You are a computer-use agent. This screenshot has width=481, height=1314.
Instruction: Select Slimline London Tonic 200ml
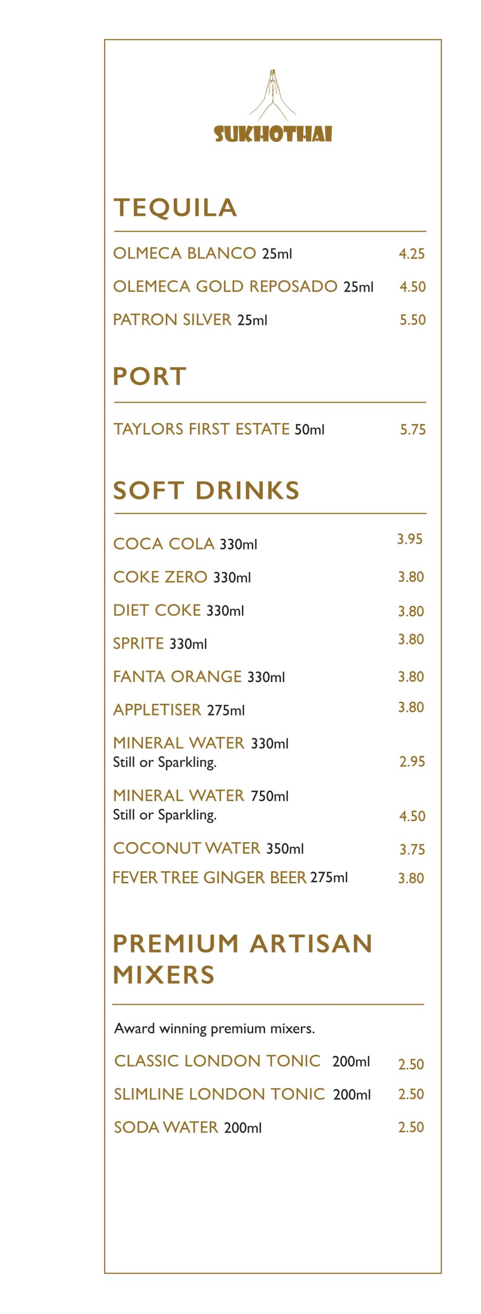coord(242,1094)
